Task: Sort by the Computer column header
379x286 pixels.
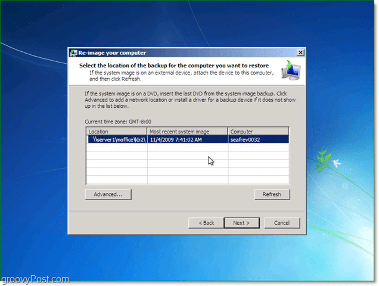Action: [258, 132]
